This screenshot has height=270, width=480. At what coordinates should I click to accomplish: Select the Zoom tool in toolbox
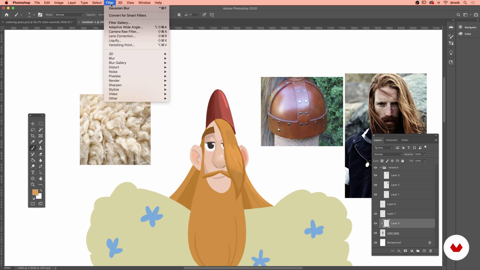coord(33,184)
